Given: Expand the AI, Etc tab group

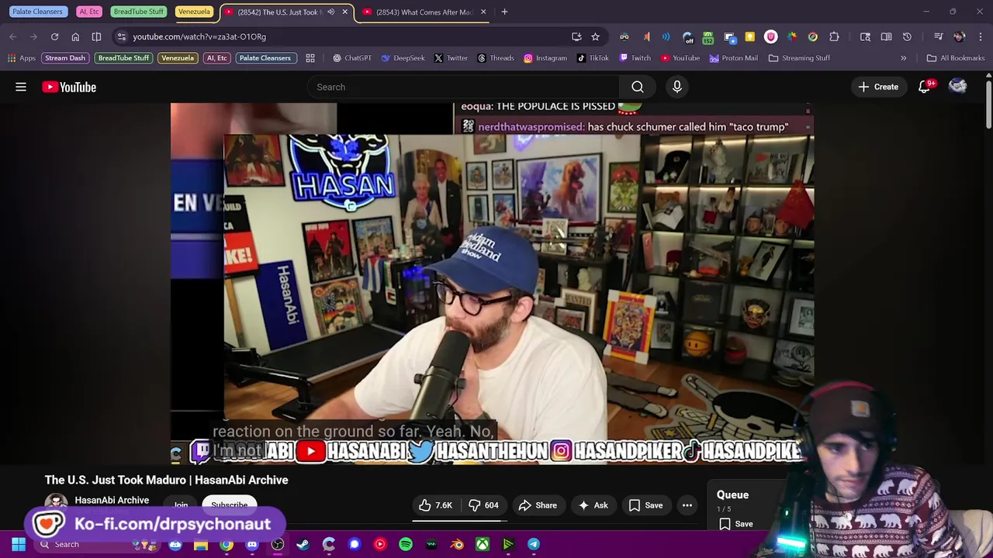Looking at the screenshot, I should pos(89,12).
